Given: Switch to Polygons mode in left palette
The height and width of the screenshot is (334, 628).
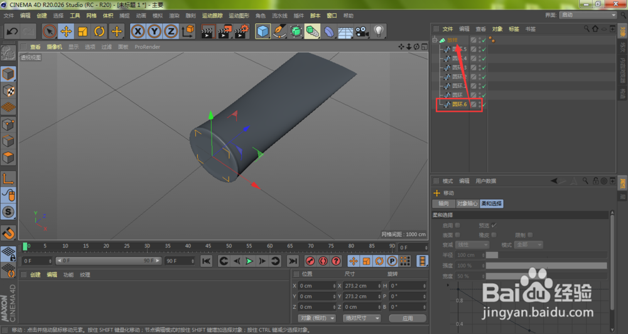Looking at the screenshot, I should (x=8, y=158).
